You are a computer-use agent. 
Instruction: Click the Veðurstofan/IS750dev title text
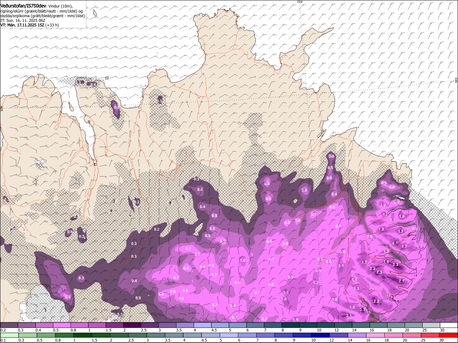click(23, 5)
